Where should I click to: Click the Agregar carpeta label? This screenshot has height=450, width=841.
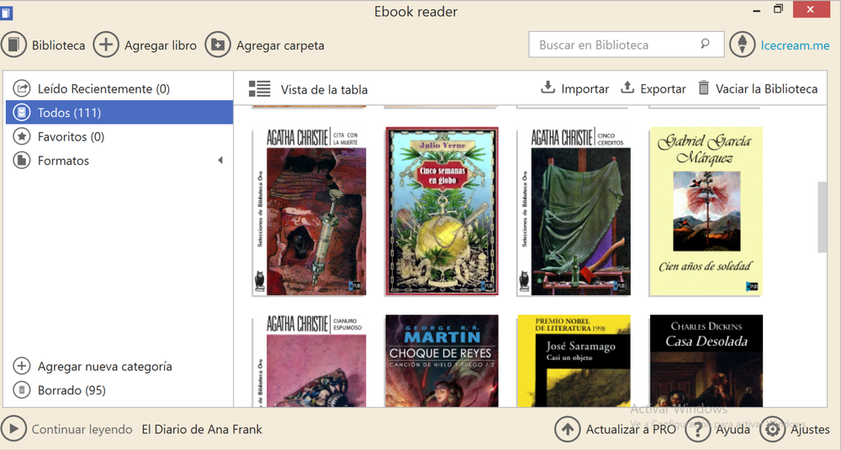(x=280, y=45)
